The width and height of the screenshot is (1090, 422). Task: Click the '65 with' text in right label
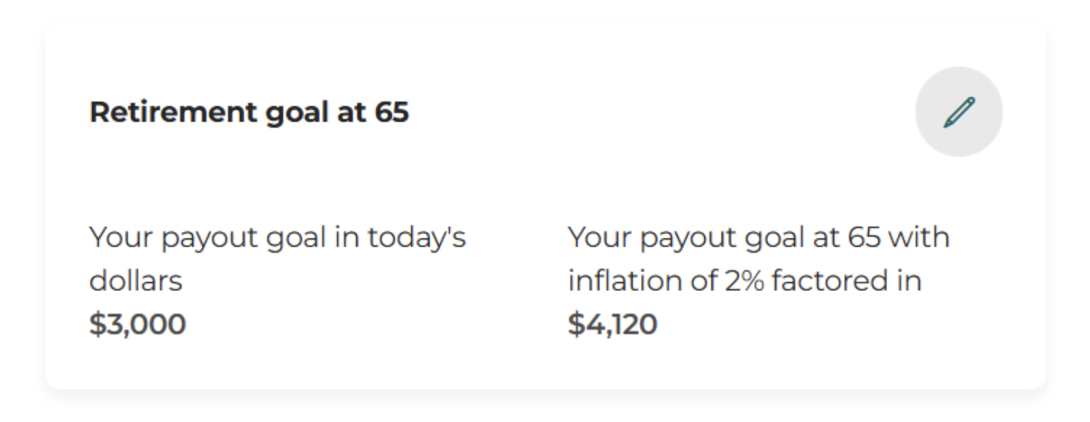tap(899, 238)
